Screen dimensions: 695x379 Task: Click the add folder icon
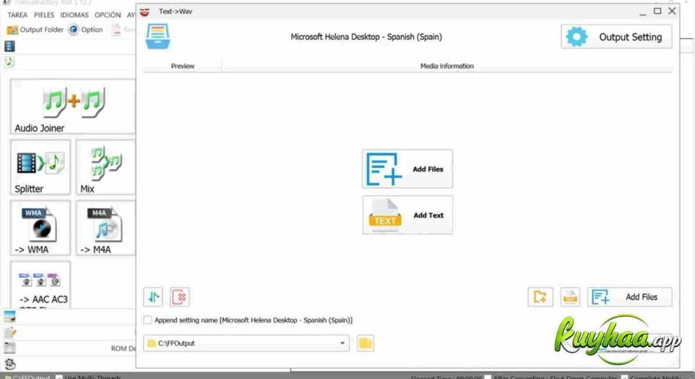click(540, 297)
